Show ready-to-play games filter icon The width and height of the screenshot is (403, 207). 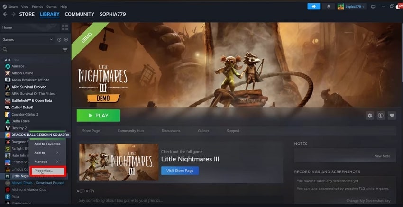tap(66, 39)
